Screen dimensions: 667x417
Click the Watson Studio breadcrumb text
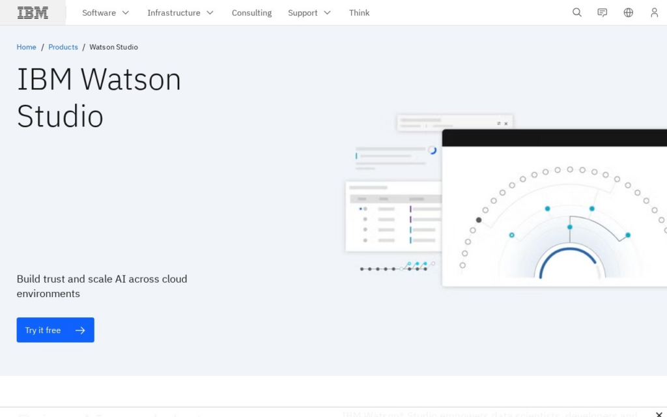pyautogui.click(x=113, y=47)
